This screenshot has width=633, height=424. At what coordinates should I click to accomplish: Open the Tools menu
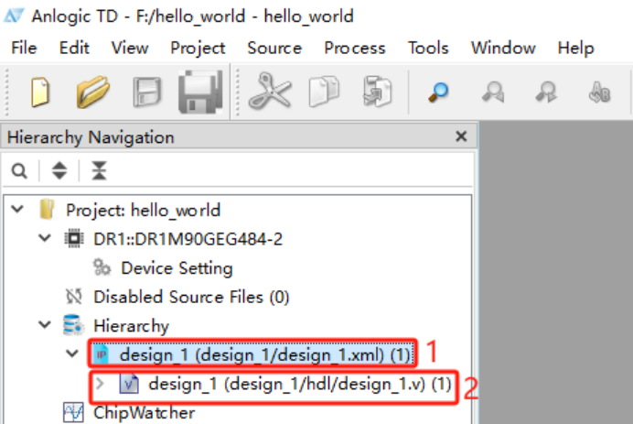click(x=428, y=49)
